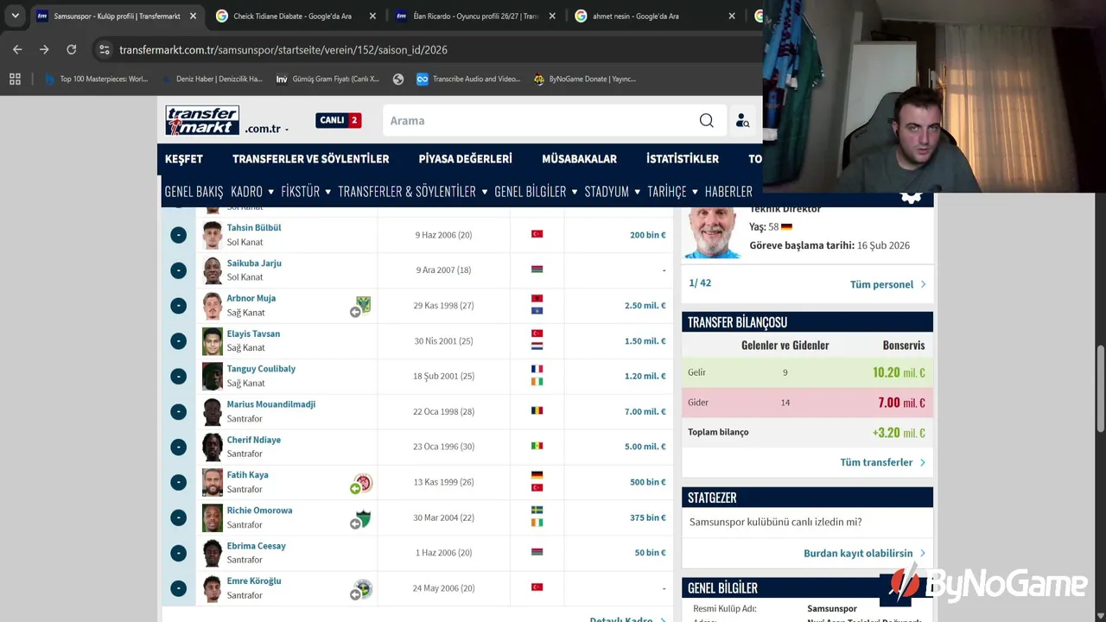Click the browser forward arrow

click(x=44, y=50)
